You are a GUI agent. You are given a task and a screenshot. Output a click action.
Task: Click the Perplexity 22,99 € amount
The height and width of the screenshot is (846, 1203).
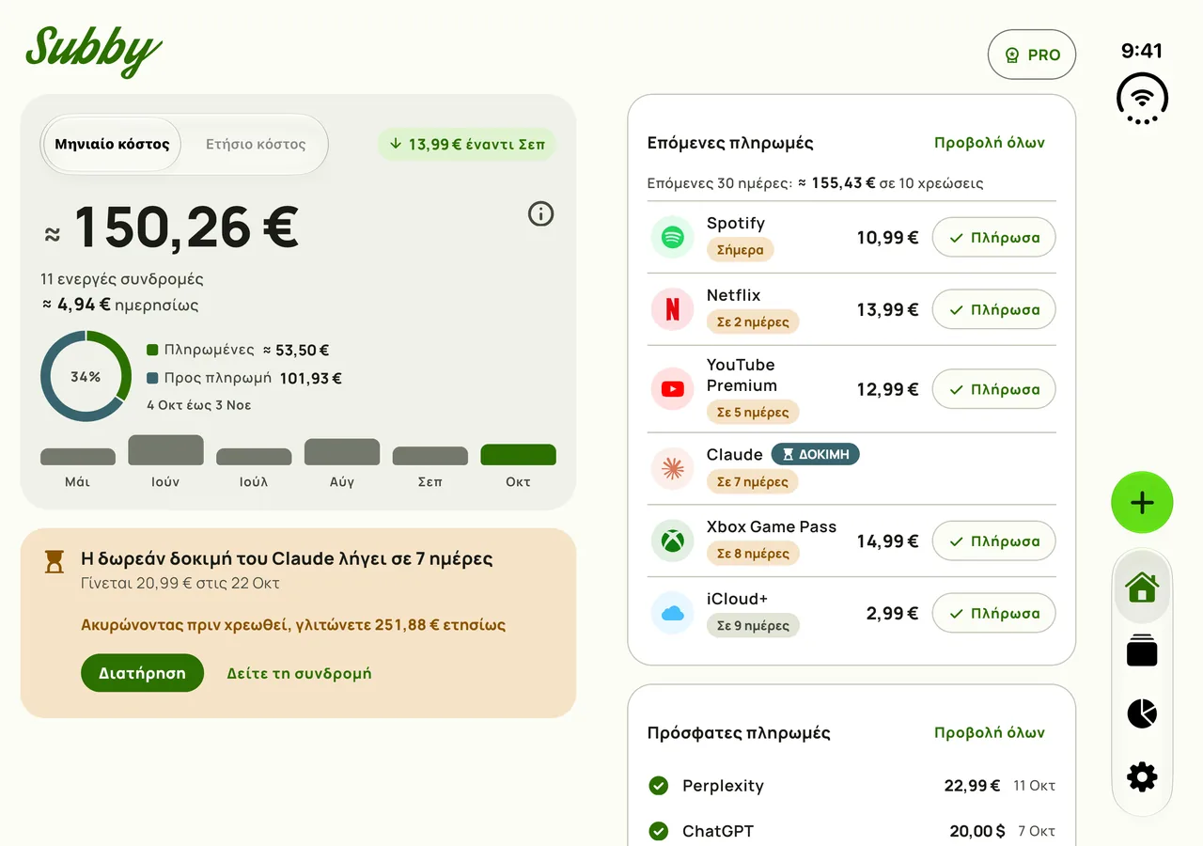[x=972, y=786]
